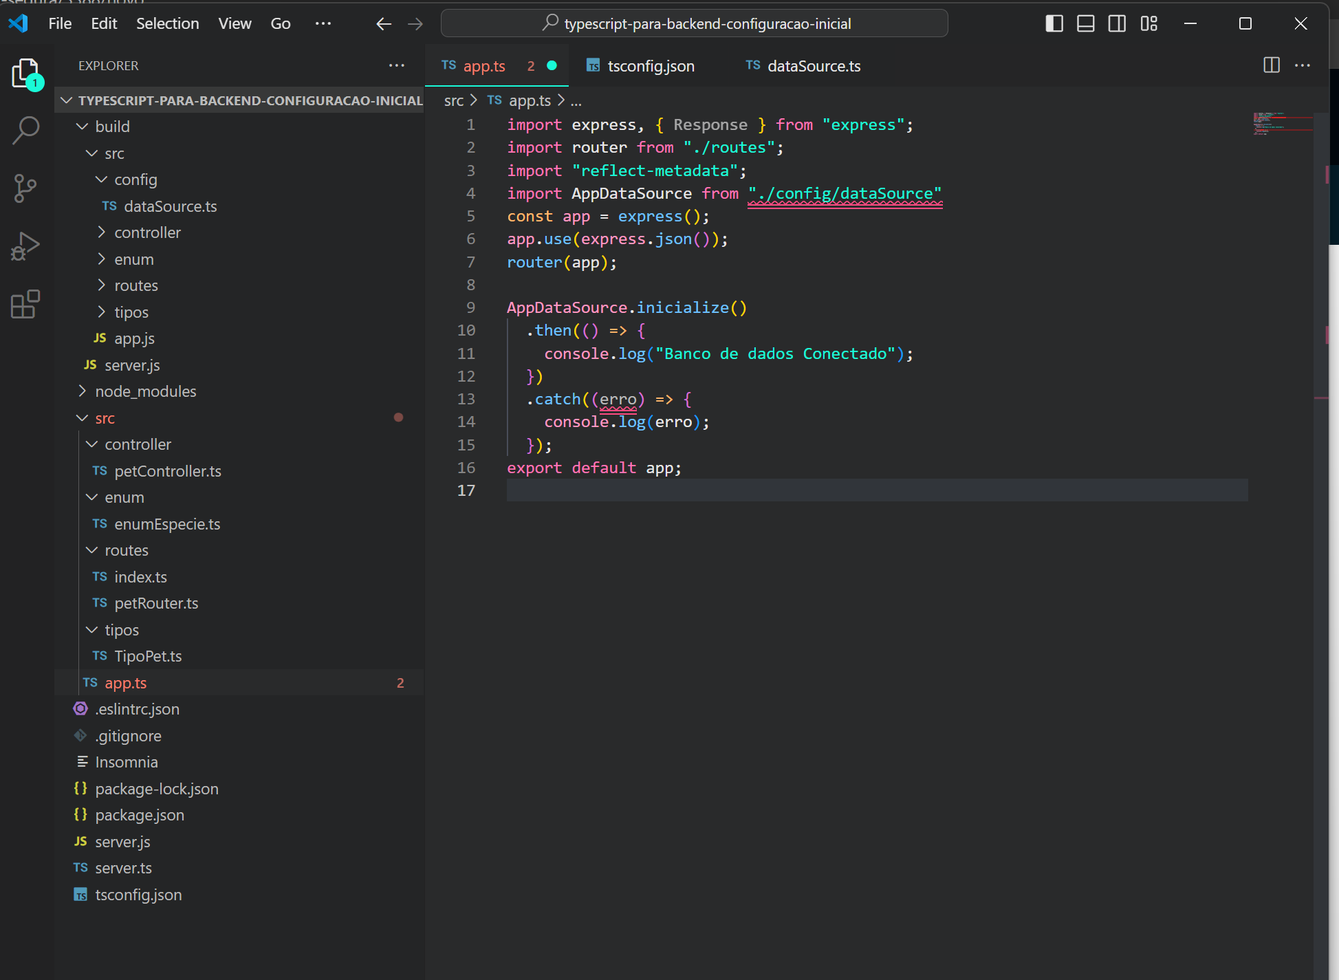Toggle the secondary side bar
The height and width of the screenshot is (980, 1339).
pos(1117,23)
